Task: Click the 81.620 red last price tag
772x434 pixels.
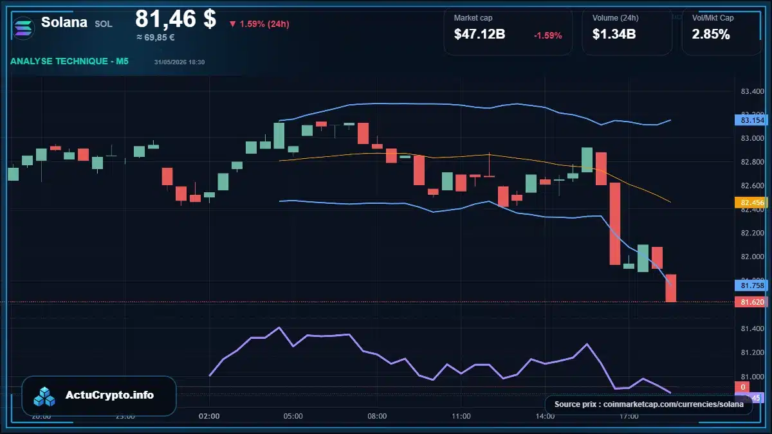Action: [x=753, y=302]
